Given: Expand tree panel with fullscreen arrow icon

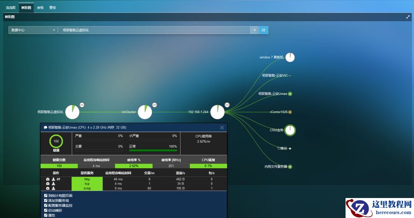Looking at the screenshot, I should pyautogui.click(x=408, y=17).
